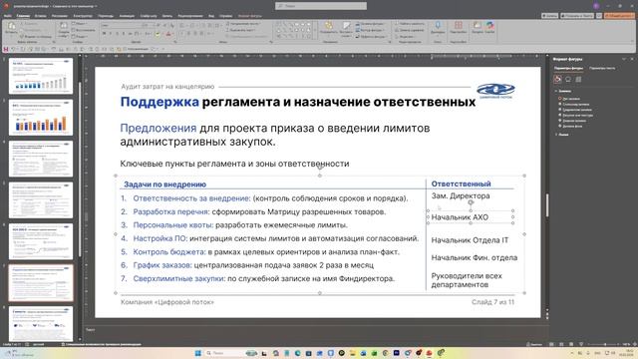Collapse the Заливка section
The image size is (638, 359).
(x=562, y=91)
